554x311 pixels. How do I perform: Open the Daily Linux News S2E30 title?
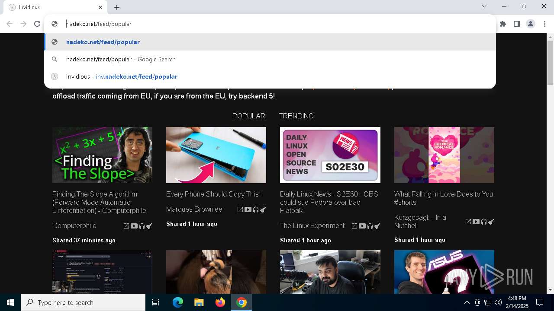coord(329,202)
